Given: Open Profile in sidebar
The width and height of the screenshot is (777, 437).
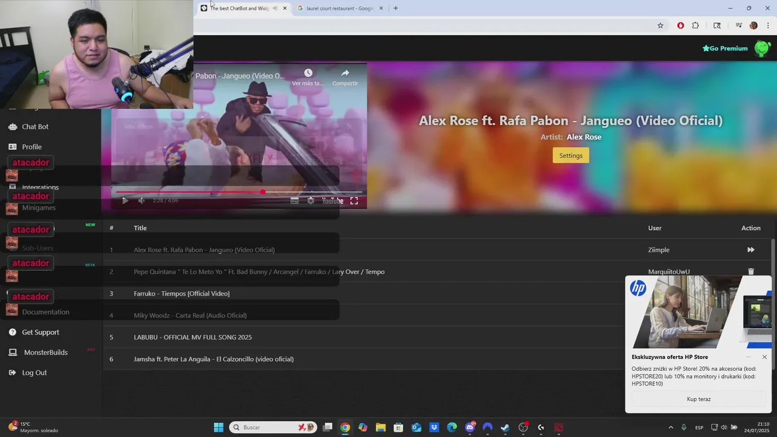Looking at the screenshot, I should click(32, 147).
